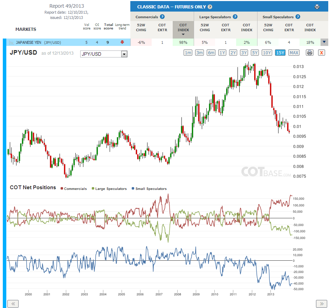Set chart range to MAX
The width and height of the screenshot is (330, 308).
pyautogui.click(x=294, y=53)
